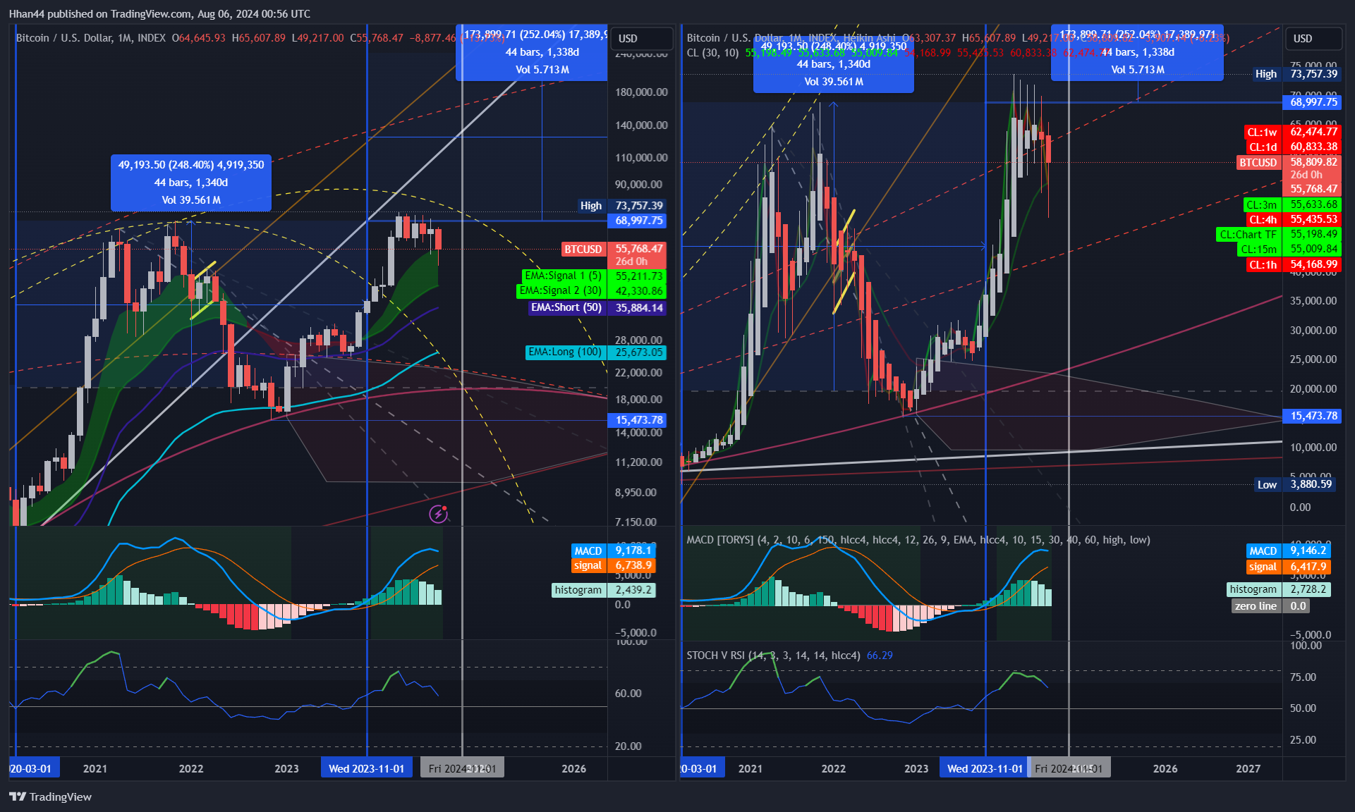
Task: Click the 'High' label on the right chart
Action: (1266, 74)
